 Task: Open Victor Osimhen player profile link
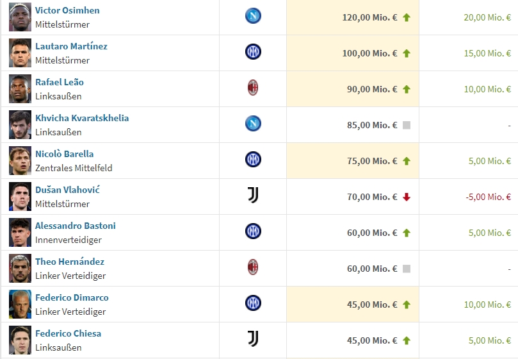tap(67, 10)
